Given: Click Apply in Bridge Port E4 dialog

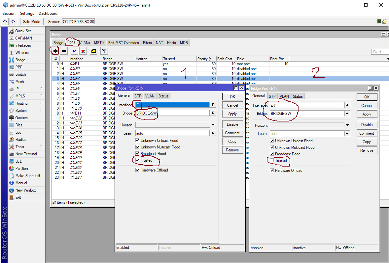Looking at the screenshot, I should click(x=367, y=114).
